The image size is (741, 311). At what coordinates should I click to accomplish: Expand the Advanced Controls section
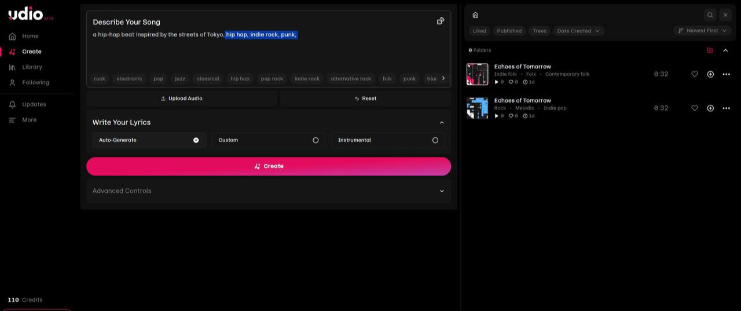click(269, 191)
